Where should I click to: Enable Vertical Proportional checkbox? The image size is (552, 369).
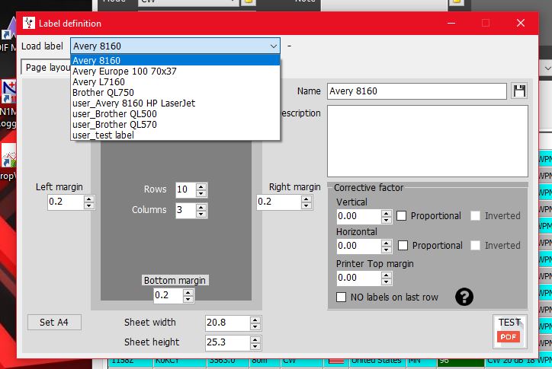coord(401,216)
